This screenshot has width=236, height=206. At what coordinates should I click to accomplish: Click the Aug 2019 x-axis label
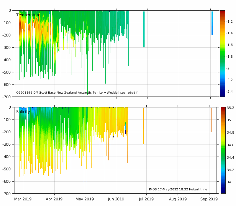pos(178,199)
